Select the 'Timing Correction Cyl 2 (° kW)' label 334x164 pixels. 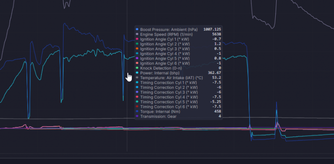(x=169, y=87)
